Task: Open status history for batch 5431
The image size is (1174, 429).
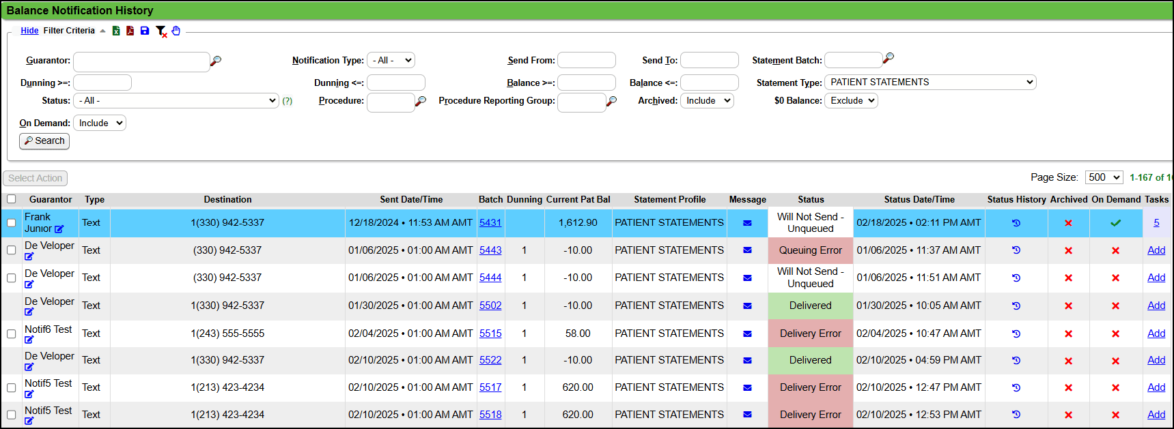Action: coord(1016,223)
